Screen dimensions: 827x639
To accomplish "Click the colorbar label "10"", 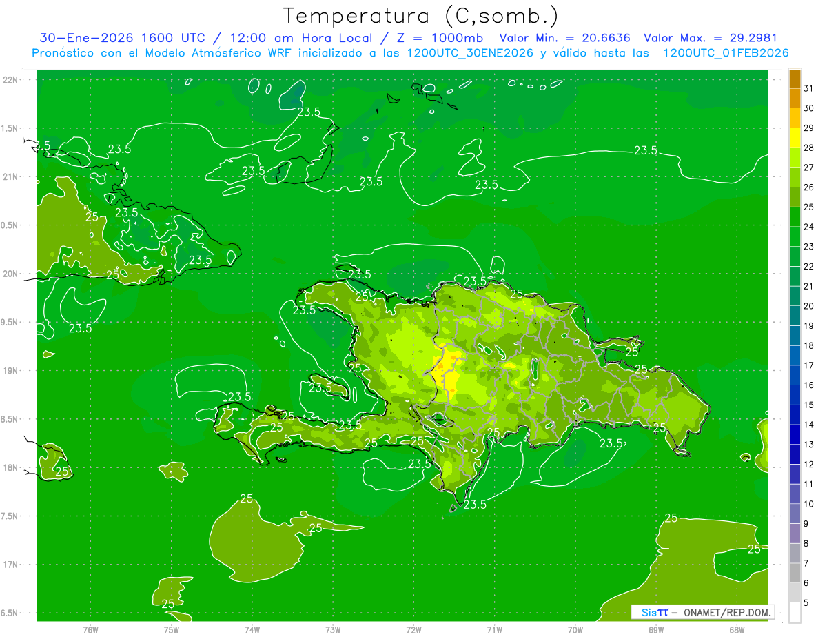I will tap(809, 504).
